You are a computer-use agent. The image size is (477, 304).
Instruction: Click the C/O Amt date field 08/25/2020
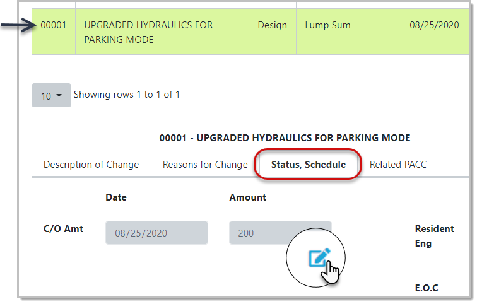pos(156,233)
